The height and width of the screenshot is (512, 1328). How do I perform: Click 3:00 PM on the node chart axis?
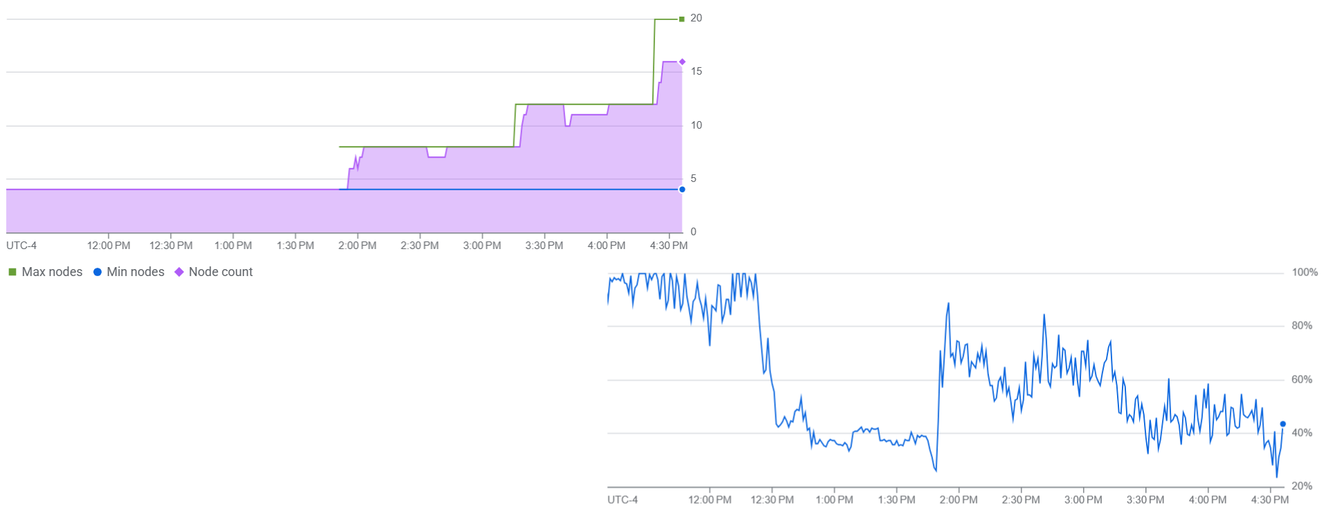[x=482, y=246]
